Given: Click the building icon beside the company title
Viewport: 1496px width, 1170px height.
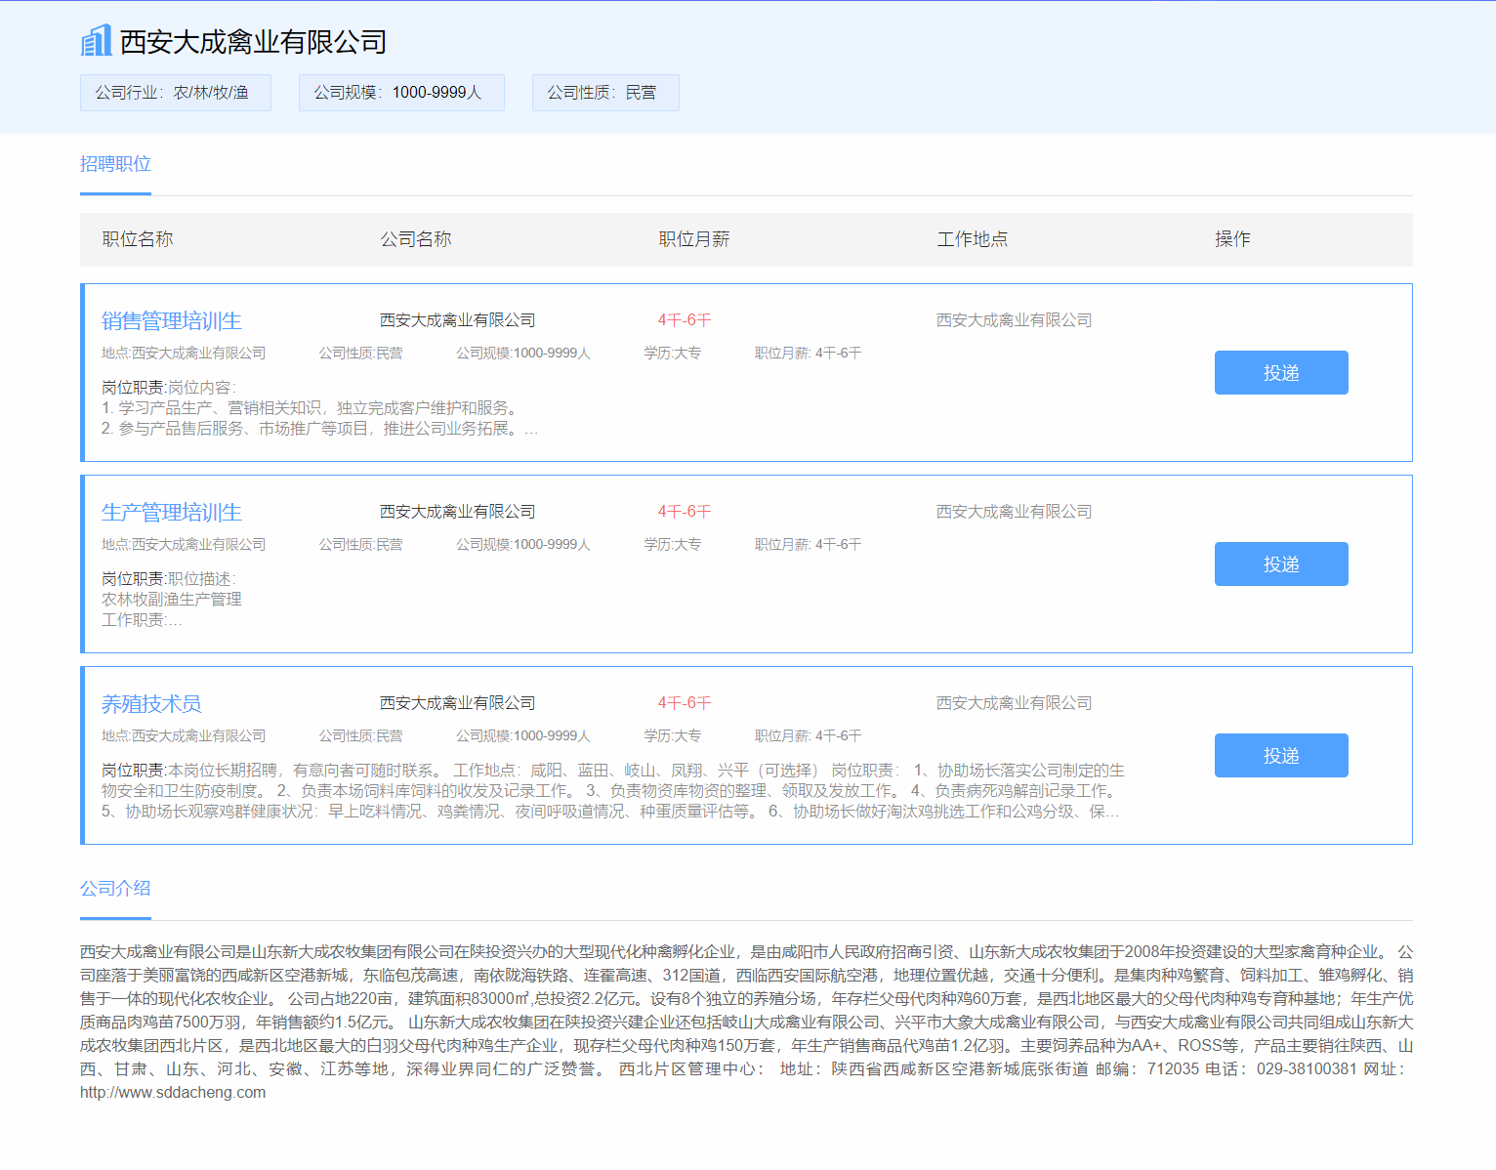Looking at the screenshot, I should click(x=96, y=41).
